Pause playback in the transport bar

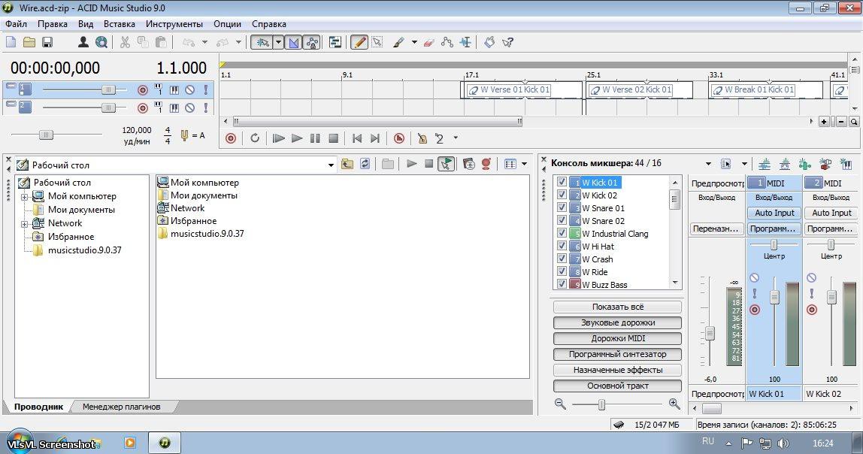[315, 138]
